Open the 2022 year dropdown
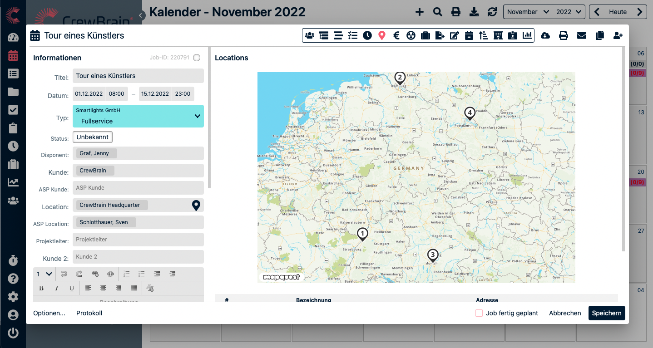Viewport: 653px width, 348px height. tap(569, 12)
